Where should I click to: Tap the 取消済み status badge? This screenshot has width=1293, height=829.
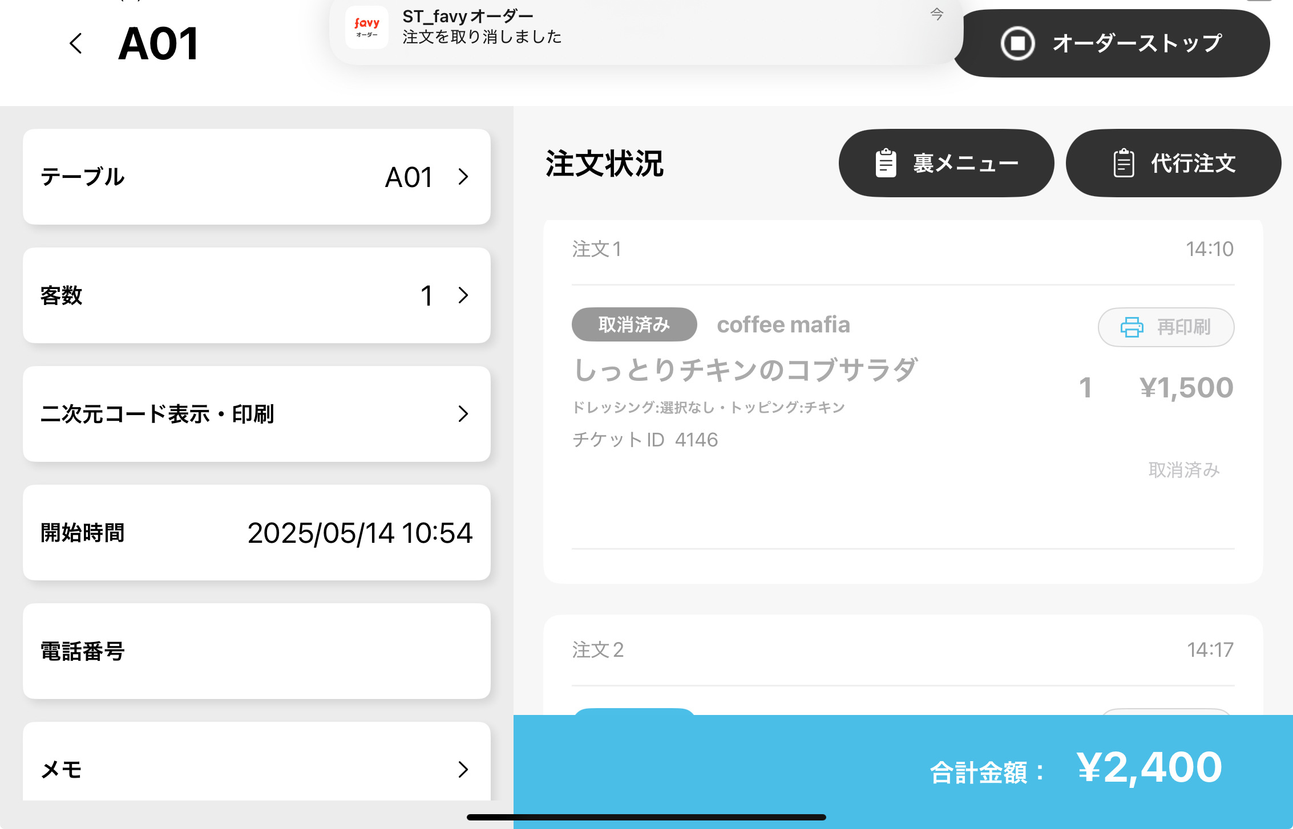pos(634,325)
